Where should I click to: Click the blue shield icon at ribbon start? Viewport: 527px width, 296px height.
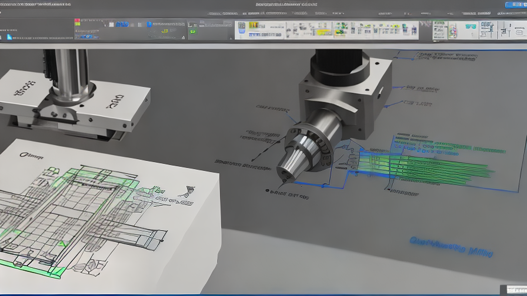(x=241, y=29)
